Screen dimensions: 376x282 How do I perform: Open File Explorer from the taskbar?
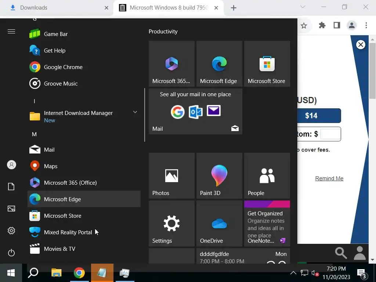[56, 273]
